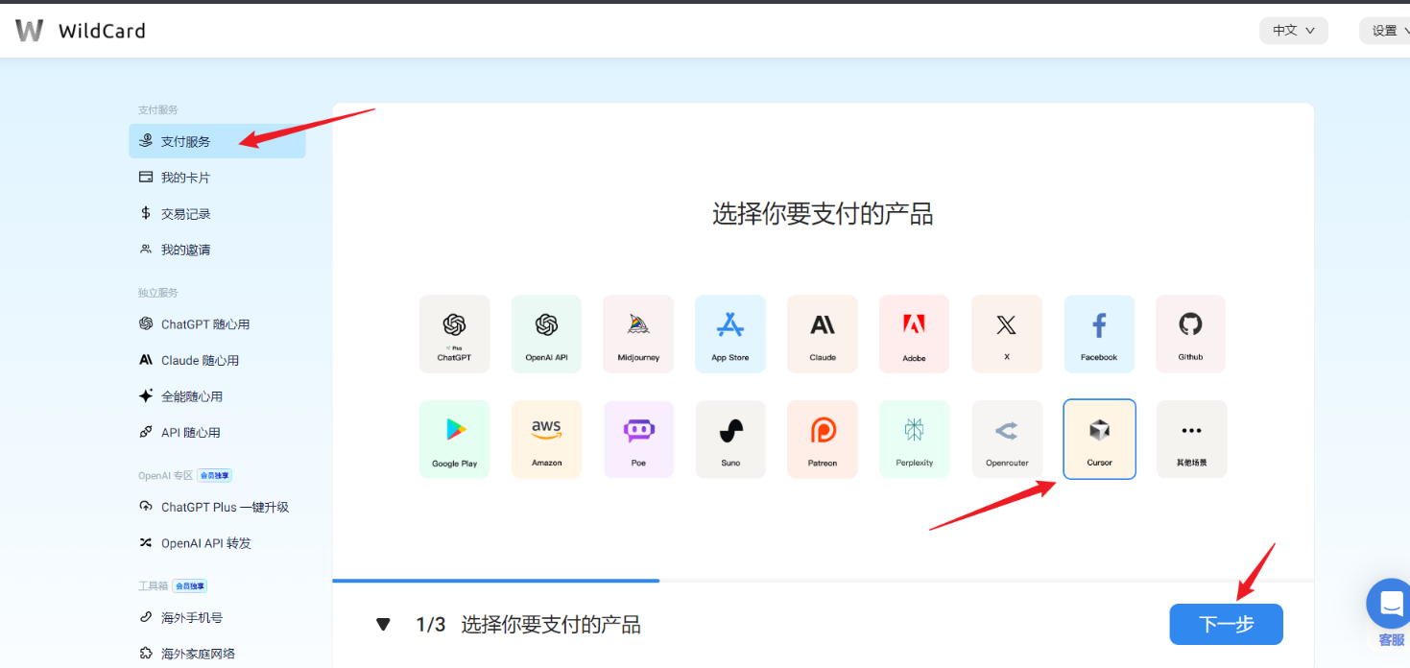Open the 设置 dropdown menu
The height and width of the screenshot is (668, 1410).
pos(1386,30)
